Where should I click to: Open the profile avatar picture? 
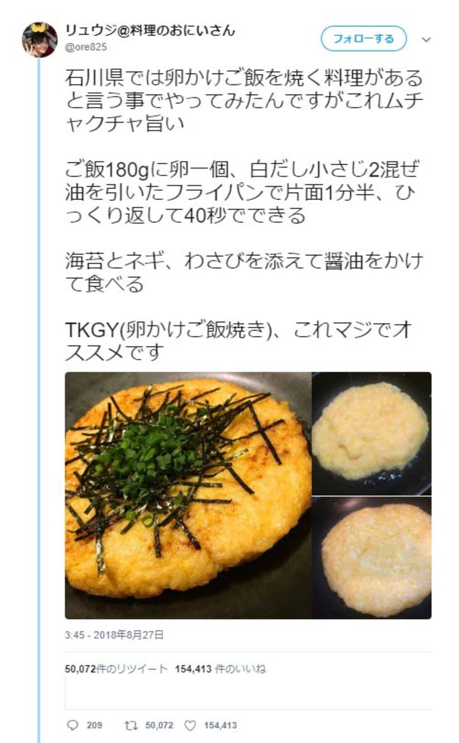click(x=40, y=39)
